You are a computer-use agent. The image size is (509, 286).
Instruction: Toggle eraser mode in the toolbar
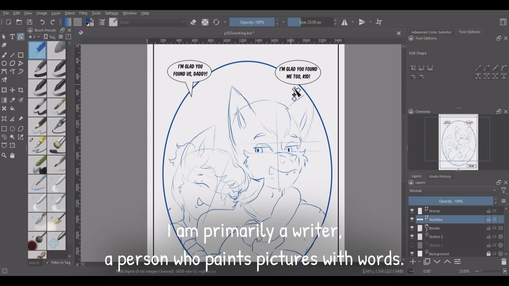[x=194, y=22]
